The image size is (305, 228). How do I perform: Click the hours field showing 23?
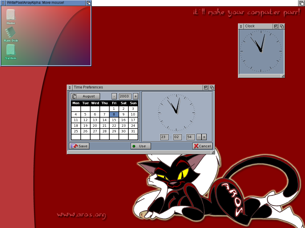(164, 137)
